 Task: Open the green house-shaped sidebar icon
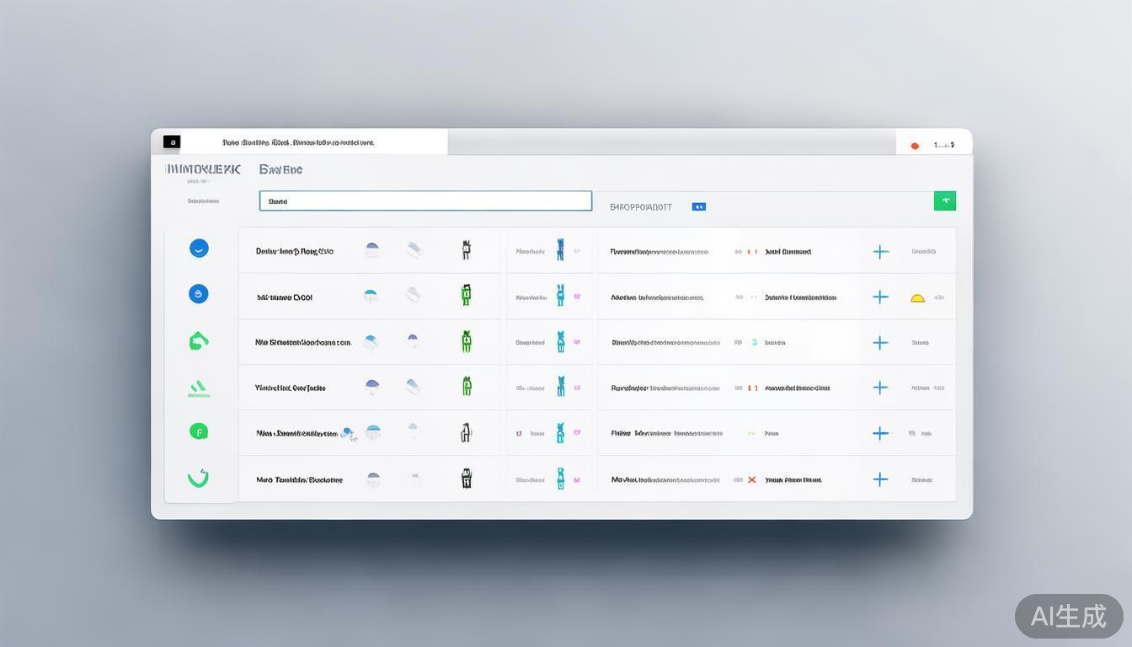point(198,341)
